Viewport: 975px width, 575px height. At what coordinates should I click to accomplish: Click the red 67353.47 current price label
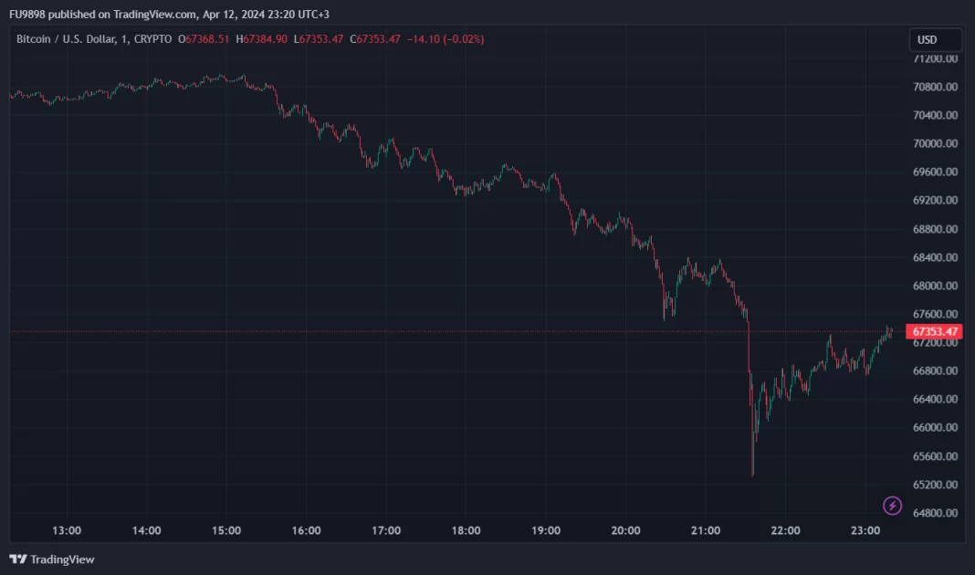pyautogui.click(x=935, y=331)
